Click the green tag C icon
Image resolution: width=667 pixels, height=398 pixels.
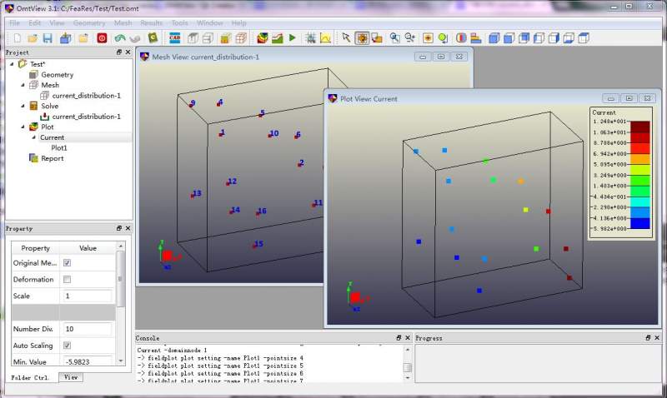153,38
